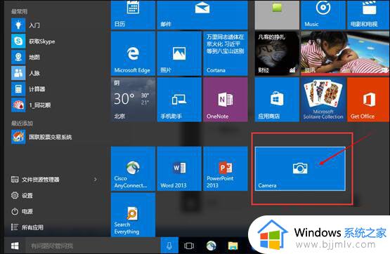Open the 北京 weather tile
The width and height of the screenshot is (390, 254).
click(133, 100)
